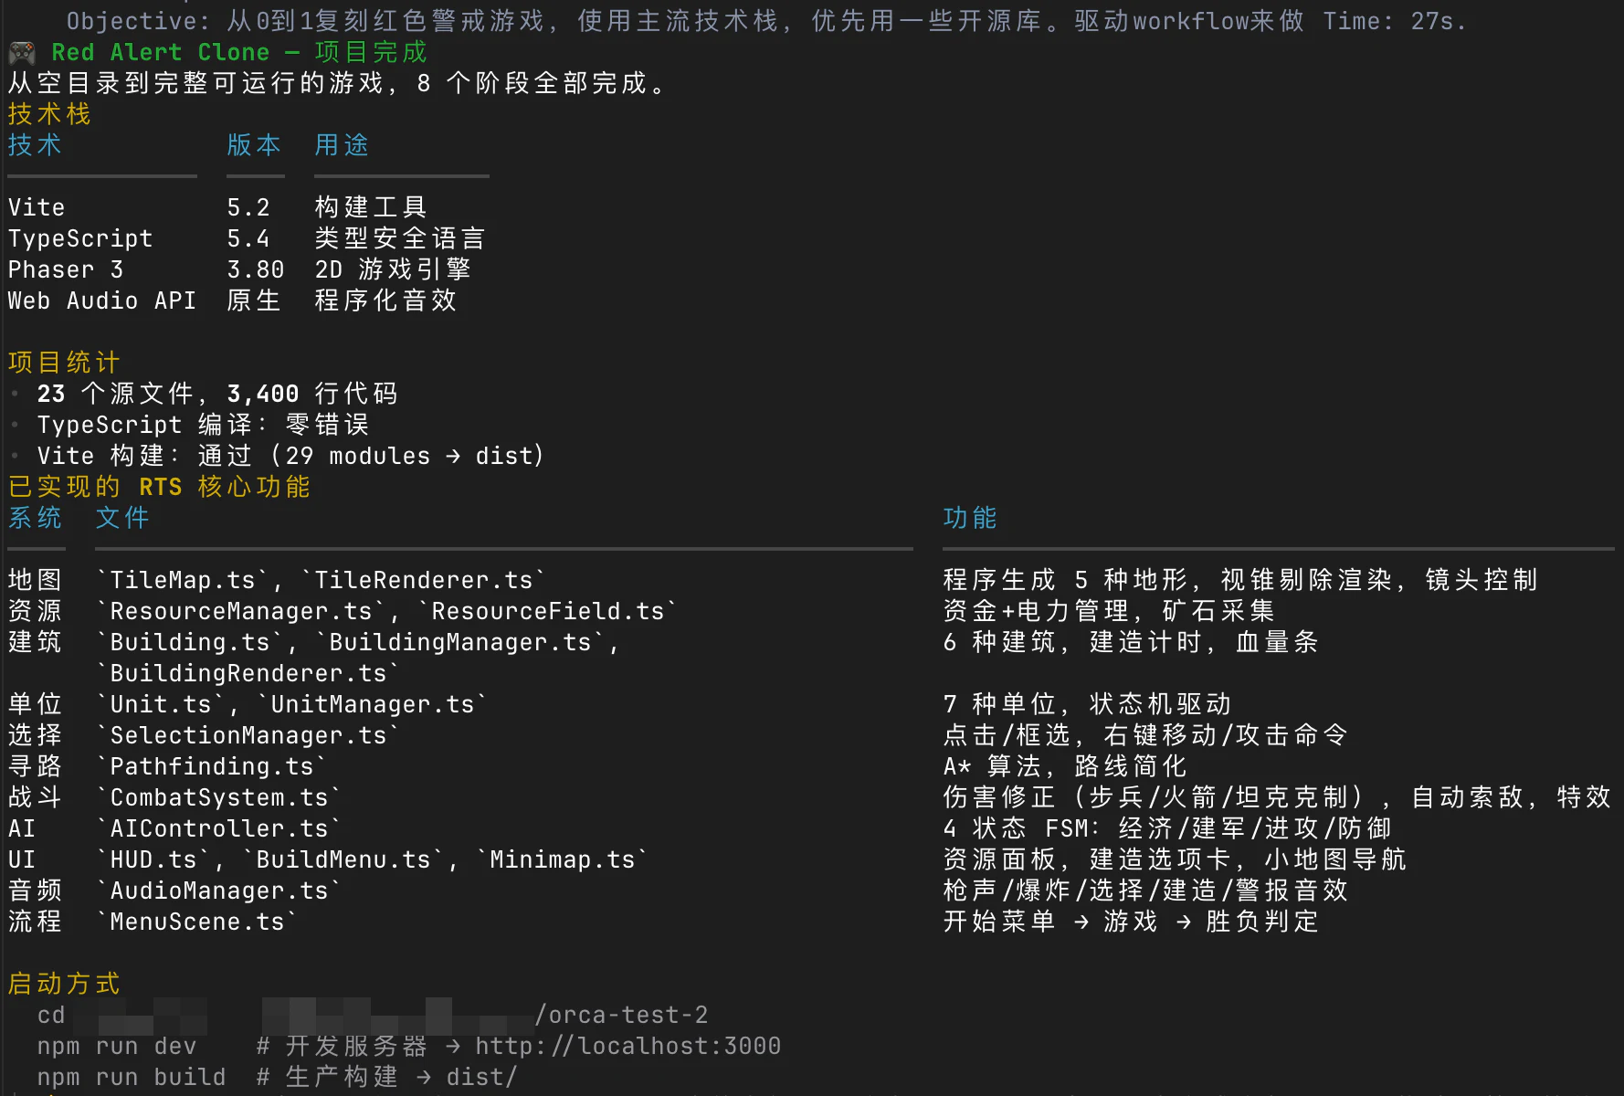Click the npm run dev command

click(x=117, y=1046)
